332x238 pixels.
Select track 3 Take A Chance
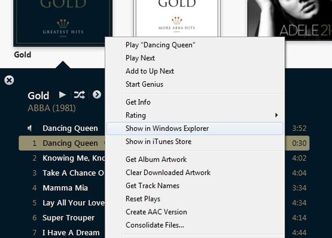pyautogui.click(x=62, y=173)
